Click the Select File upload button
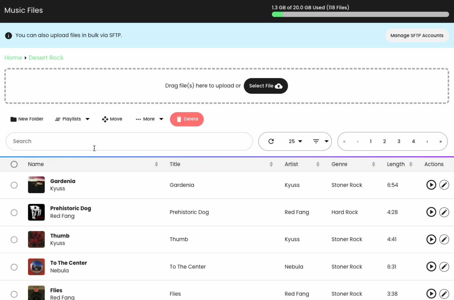The width and height of the screenshot is (454, 300). (265, 86)
